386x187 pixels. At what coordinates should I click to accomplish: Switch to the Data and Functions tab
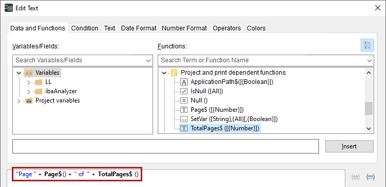38,28
